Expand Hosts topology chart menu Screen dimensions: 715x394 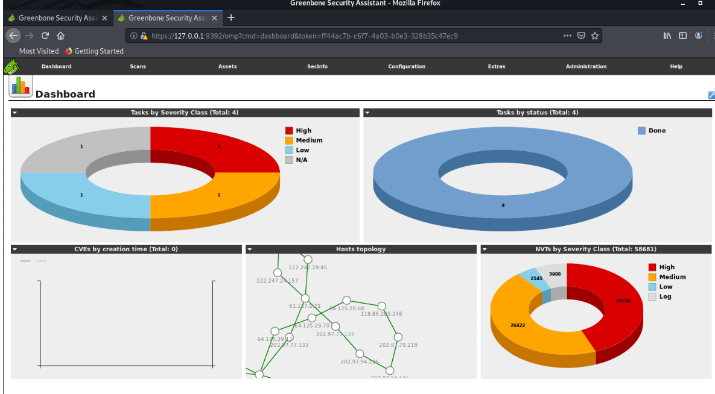(x=250, y=249)
